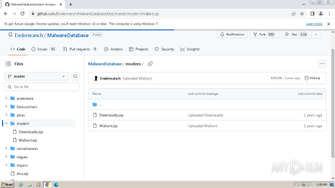Viewport: 335px width, 188px height.
Task: Open the Star options dropdown arrow
Action: [x=316, y=34]
